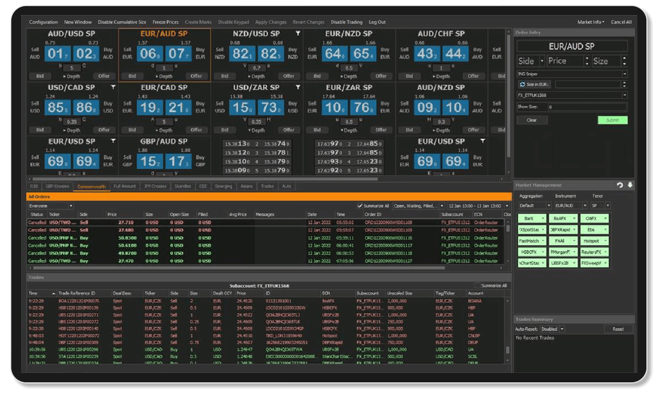Click the Show Size input field
Viewport: 662px width, 396px height.
[587, 107]
